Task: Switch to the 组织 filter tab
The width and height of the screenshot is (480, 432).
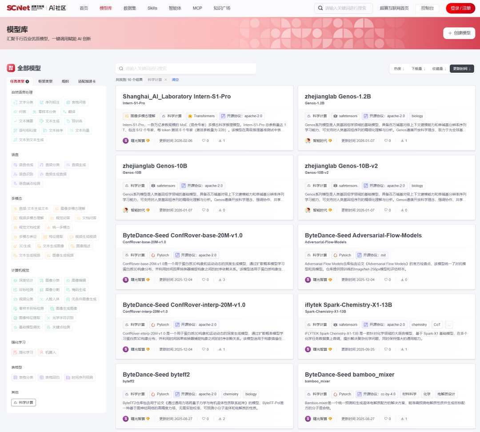Action: coord(65,82)
